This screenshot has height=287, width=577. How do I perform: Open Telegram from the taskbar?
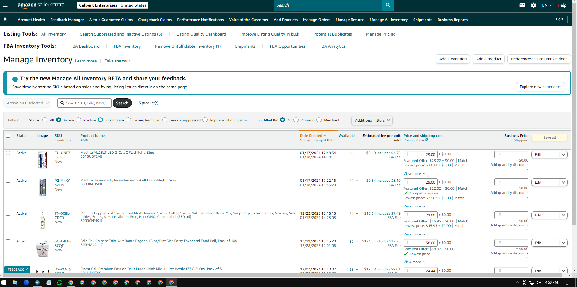[x=37, y=282]
